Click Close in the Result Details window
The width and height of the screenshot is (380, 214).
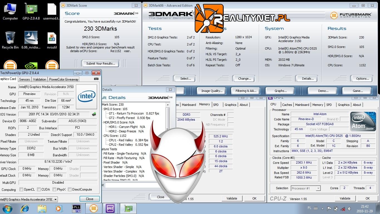click(x=160, y=197)
